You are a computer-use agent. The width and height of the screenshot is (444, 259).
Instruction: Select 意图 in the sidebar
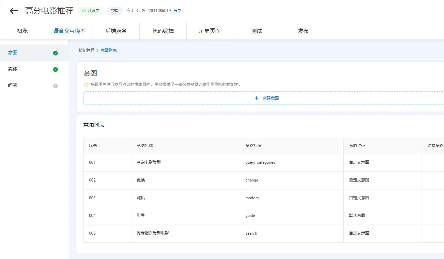(x=34, y=53)
